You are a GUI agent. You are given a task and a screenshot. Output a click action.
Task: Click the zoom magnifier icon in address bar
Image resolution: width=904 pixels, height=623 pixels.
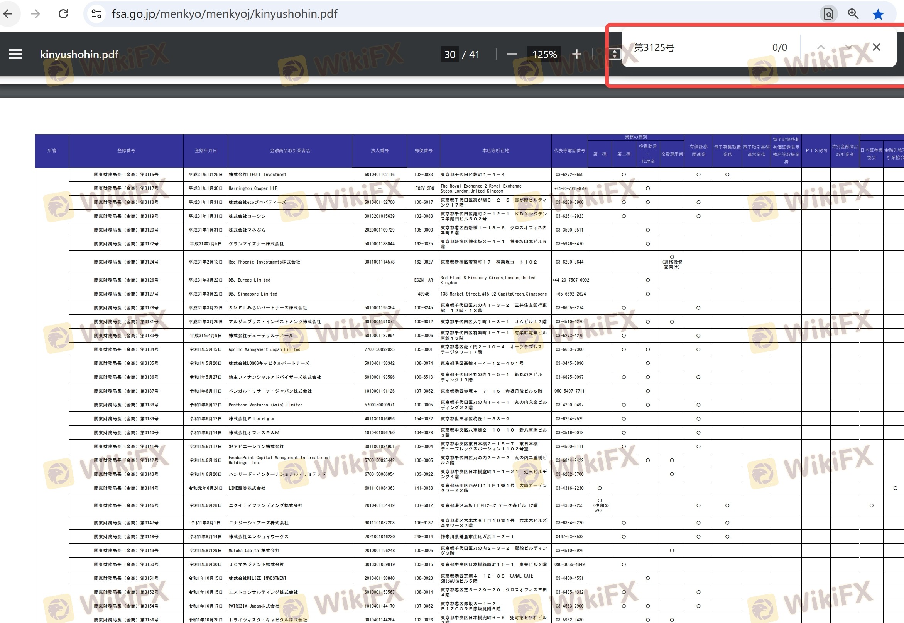coord(853,14)
